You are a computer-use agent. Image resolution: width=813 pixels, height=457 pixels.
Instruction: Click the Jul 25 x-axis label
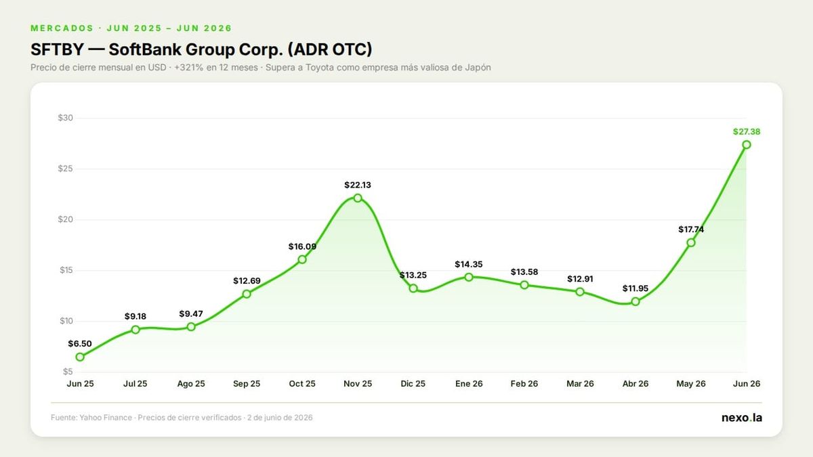135,384
